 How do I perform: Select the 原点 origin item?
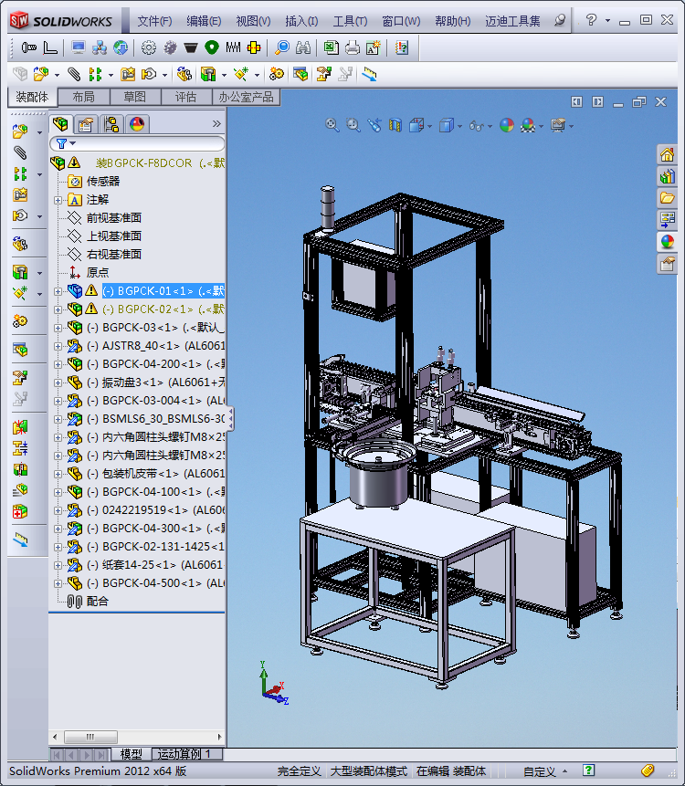[x=98, y=272]
